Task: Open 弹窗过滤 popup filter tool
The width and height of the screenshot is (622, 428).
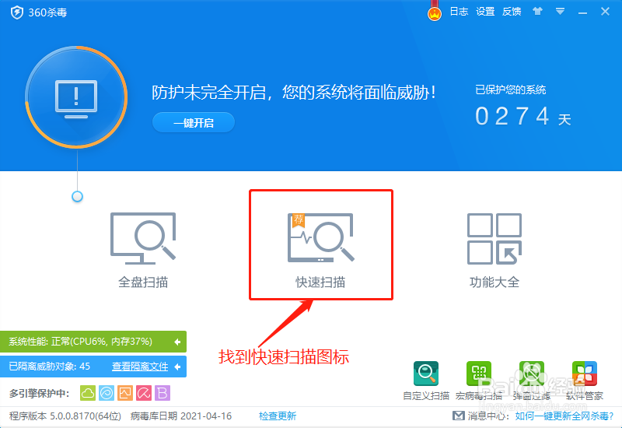Action: pyautogui.click(x=532, y=381)
